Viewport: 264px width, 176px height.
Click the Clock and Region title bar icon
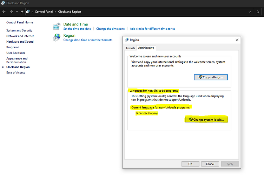coord(3,3)
